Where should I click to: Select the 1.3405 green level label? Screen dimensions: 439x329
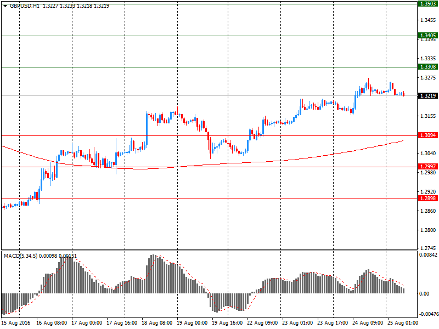(427, 35)
